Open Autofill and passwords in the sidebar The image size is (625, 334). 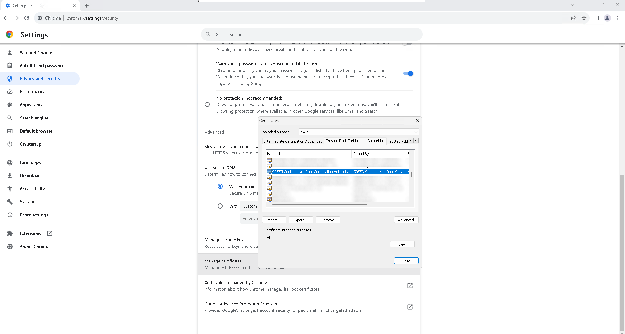(43, 66)
